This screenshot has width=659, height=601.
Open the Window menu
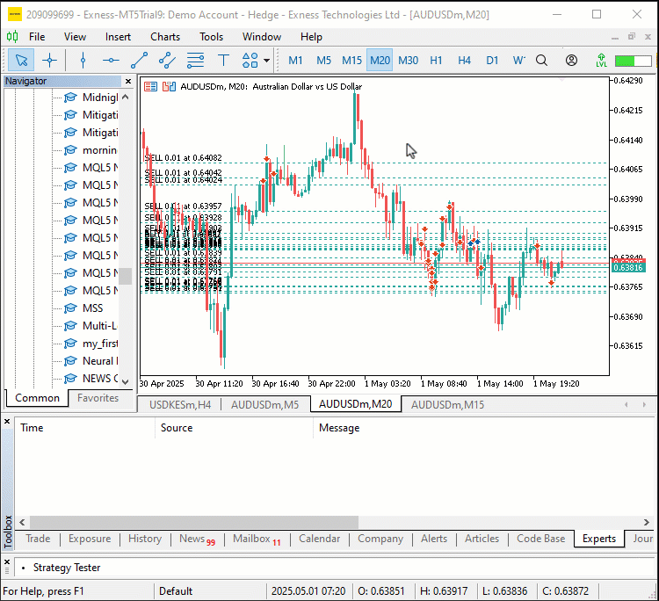click(262, 37)
